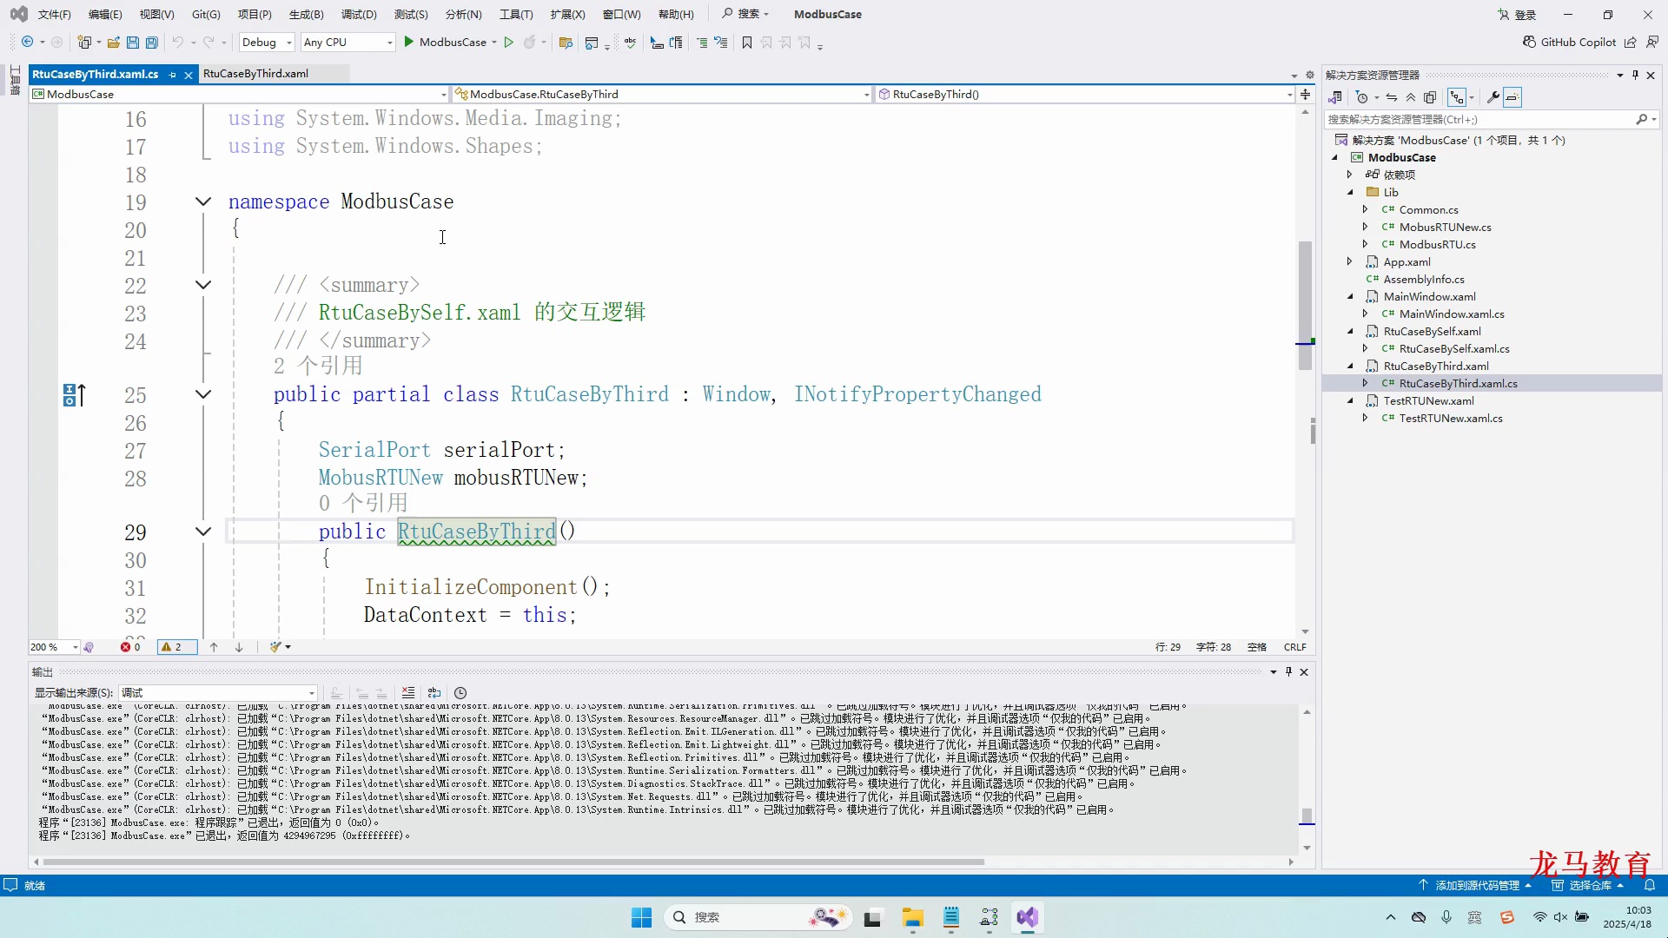Pin the output window
Viewport: 1668px width, 938px height.
tap(1289, 672)
